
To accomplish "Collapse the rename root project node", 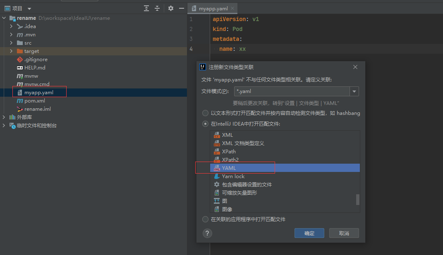I will (x=4, y=18).
